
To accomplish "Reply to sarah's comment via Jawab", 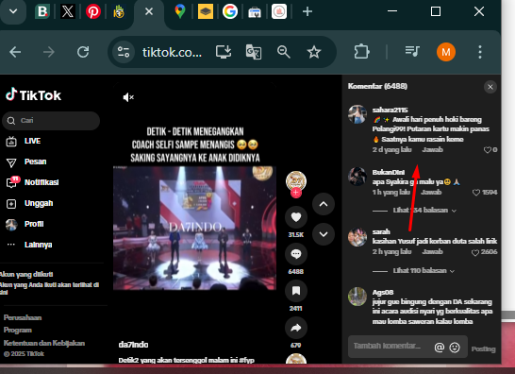I will [432, 251].
